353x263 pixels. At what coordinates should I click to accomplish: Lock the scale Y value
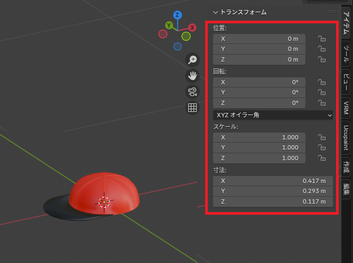pos(322,147)
